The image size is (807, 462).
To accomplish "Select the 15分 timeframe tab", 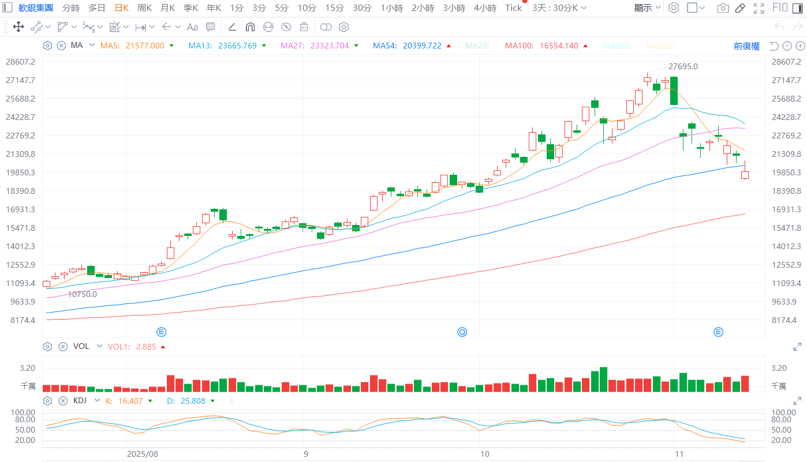I will [334, 8].
